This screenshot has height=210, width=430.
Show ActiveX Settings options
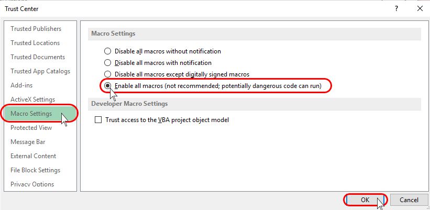coord(32,100)
